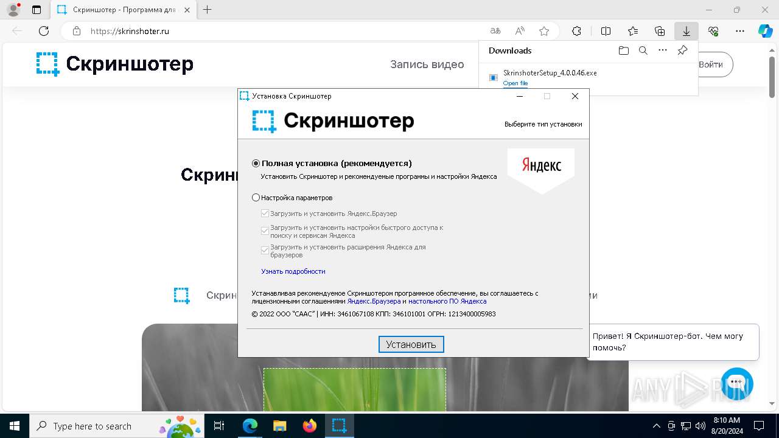The width and height of the screenshot is (779, 438).
Task: Refresh the skrinshoter.ru page
Action: click(44, 31)
